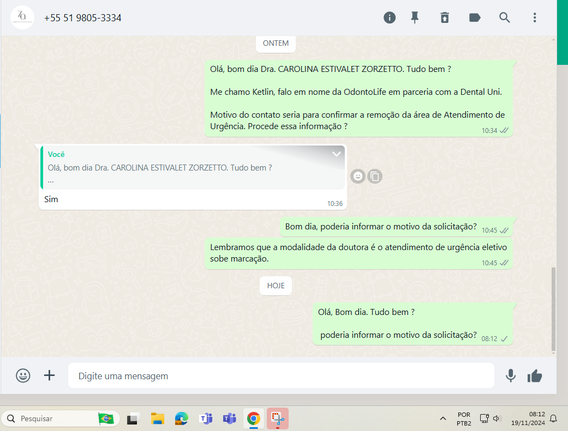Show hidden system tray icons chevron
This screenshot has width=568, height=431.
pos(443,418)
